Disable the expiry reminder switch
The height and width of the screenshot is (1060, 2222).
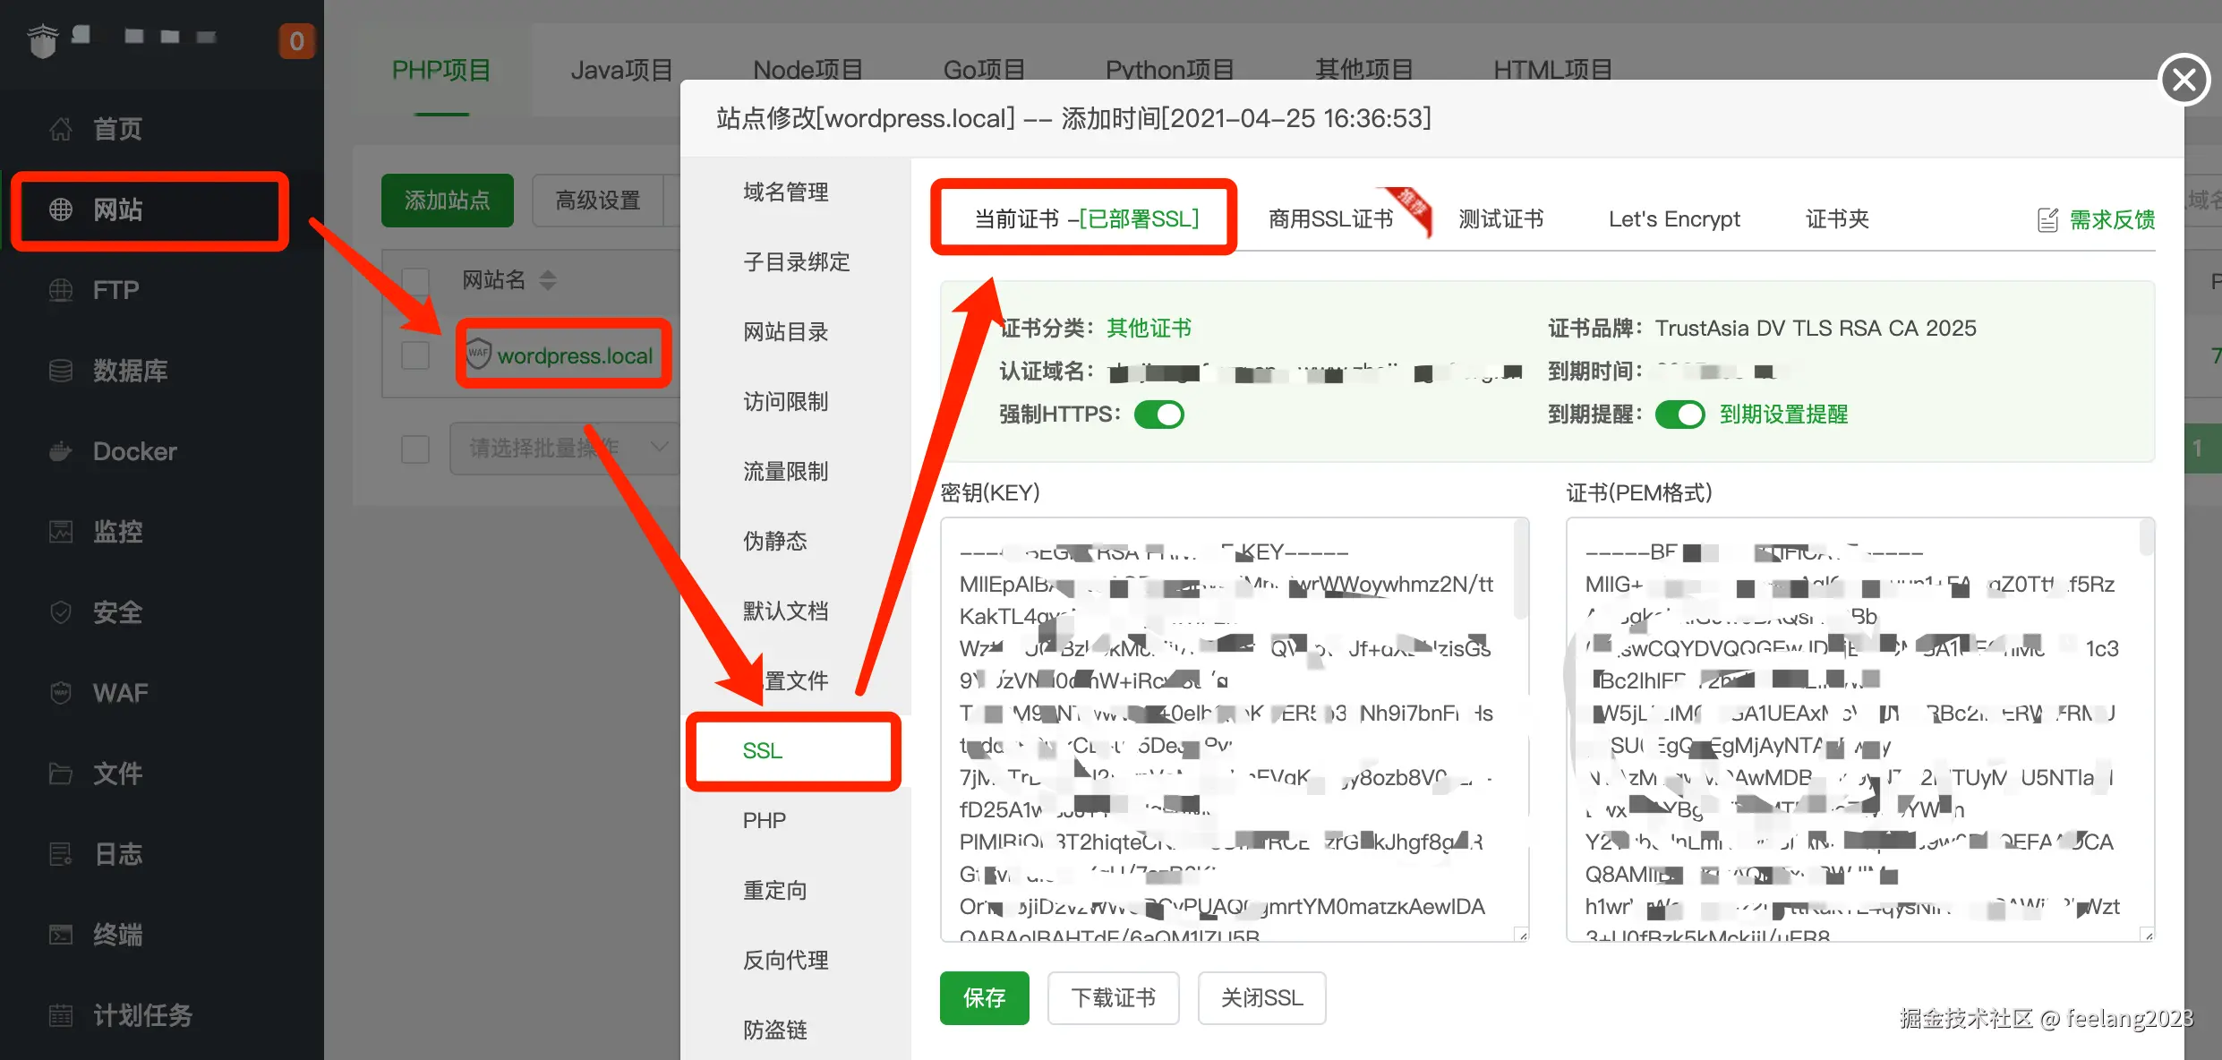tap(1679, 415)
